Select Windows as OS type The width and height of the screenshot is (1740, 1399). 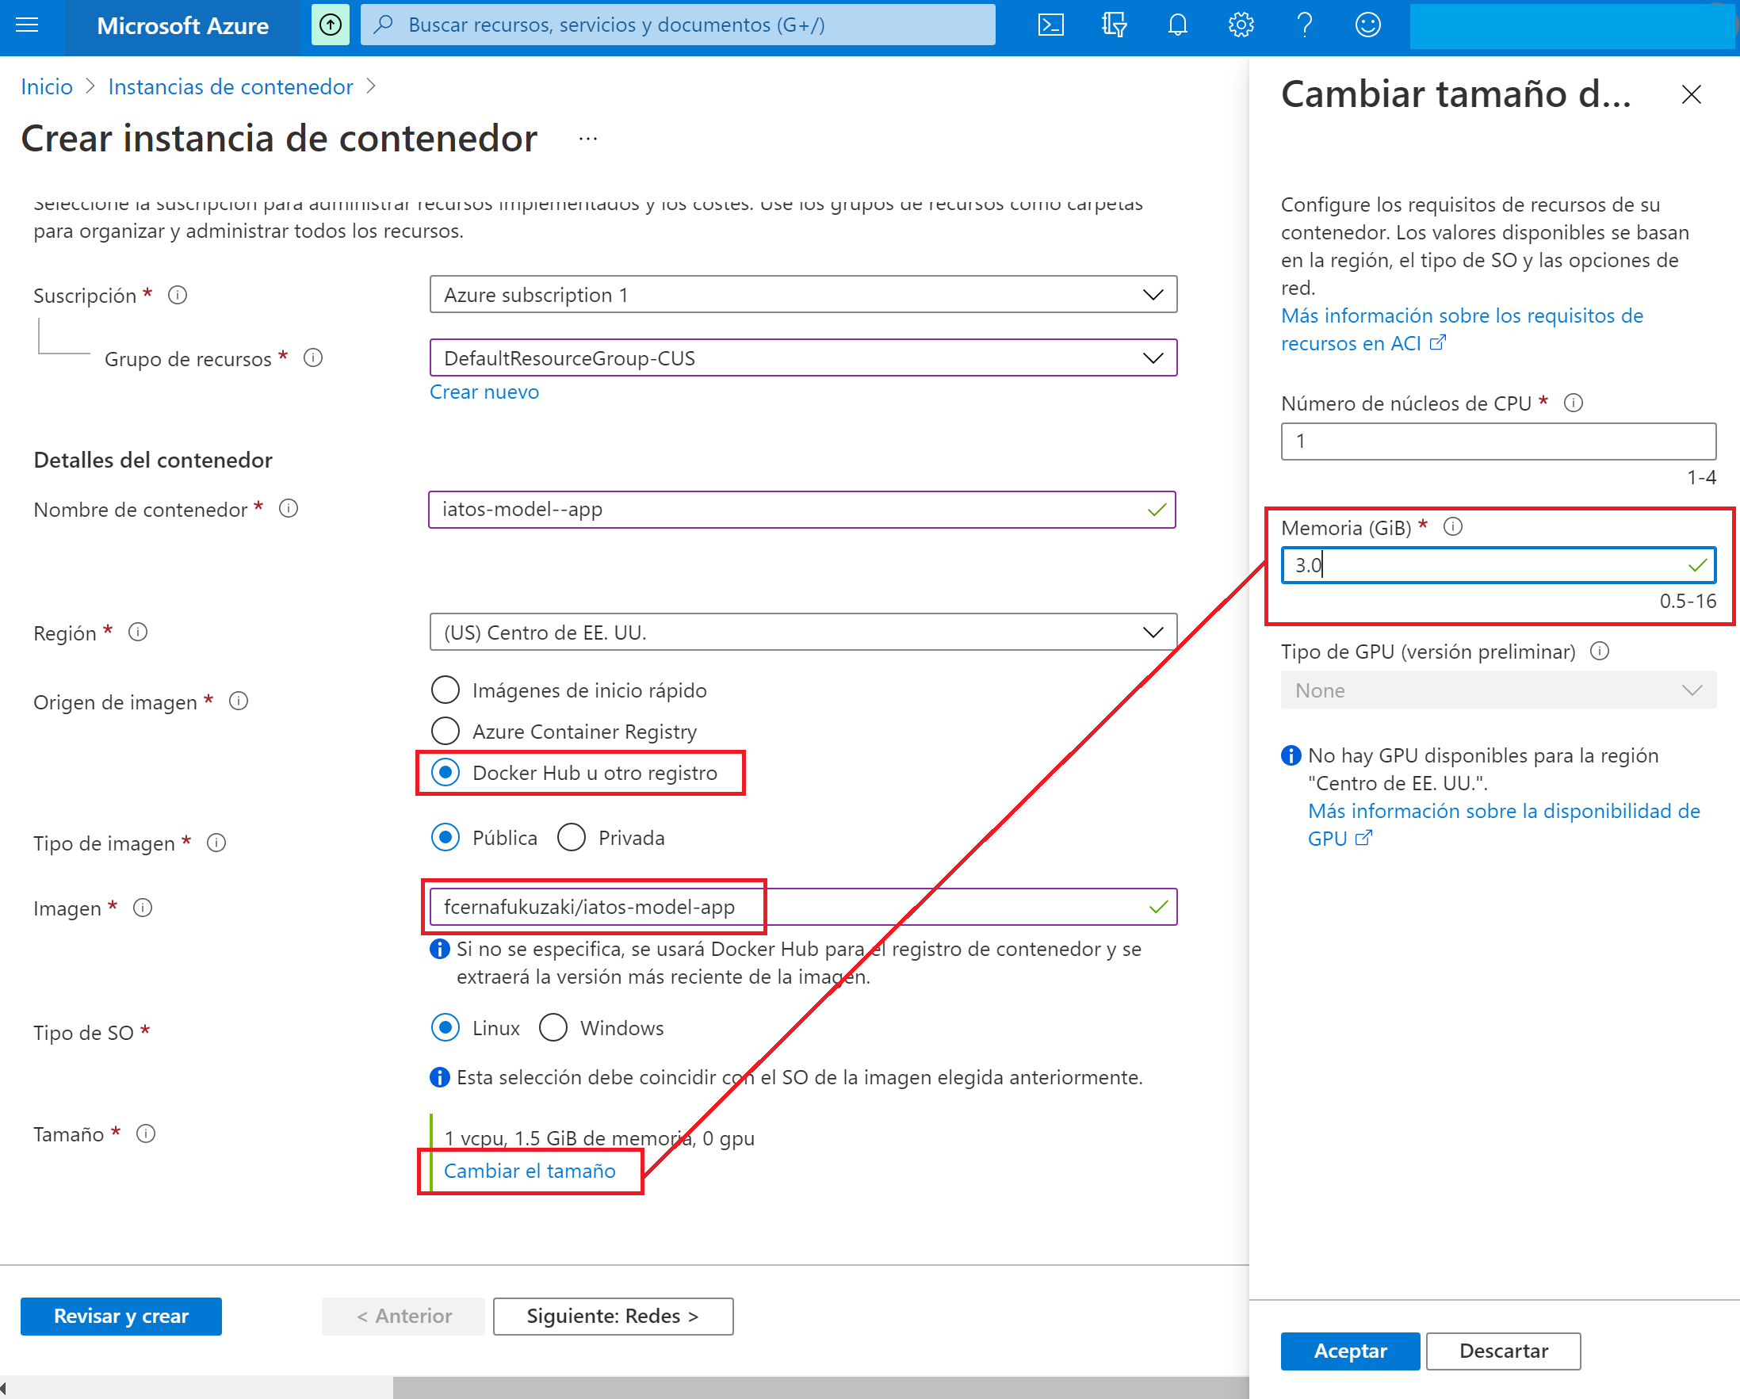(x=553, y=1027)
